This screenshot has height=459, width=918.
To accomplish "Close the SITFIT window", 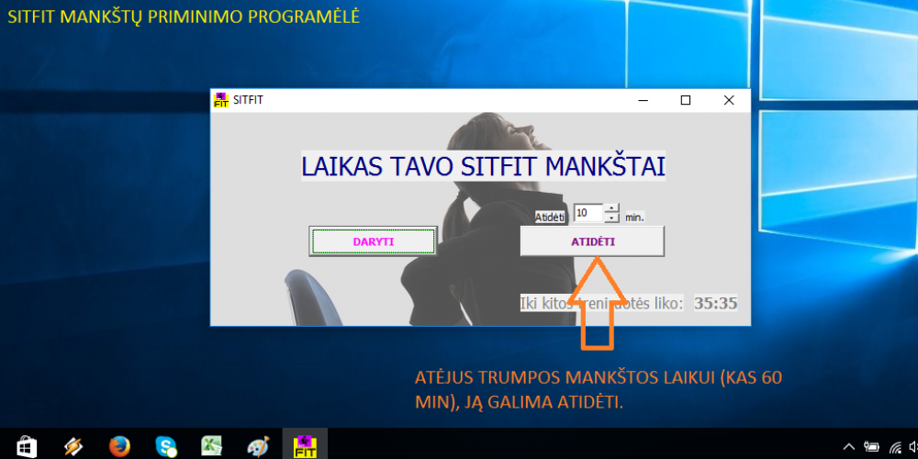I will 729,100.
